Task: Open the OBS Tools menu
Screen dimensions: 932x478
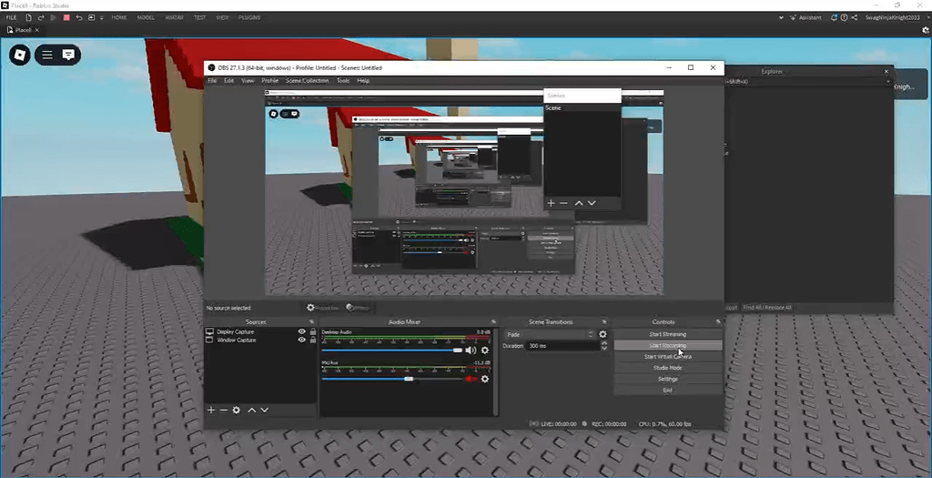Action: point(343,80)
